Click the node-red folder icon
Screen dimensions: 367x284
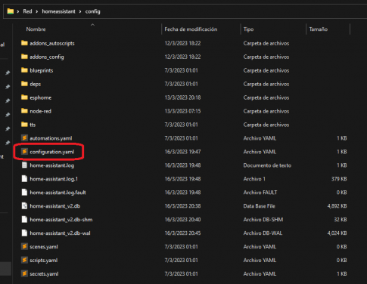click(24, 111)
